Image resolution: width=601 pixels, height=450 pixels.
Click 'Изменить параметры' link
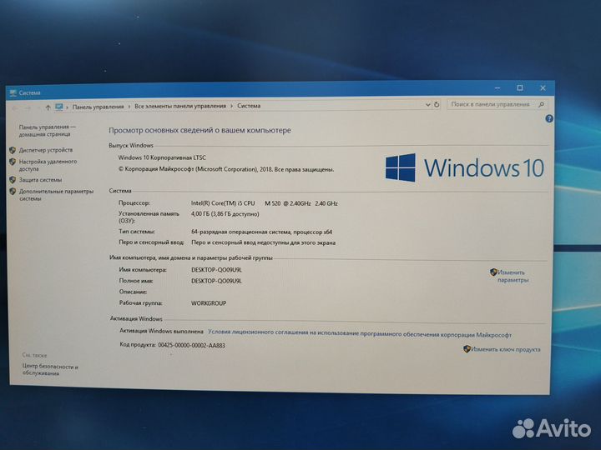[x=513, y=276]
